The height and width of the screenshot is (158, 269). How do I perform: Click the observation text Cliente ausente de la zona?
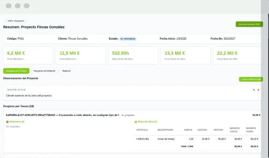(x=29, y=96)
